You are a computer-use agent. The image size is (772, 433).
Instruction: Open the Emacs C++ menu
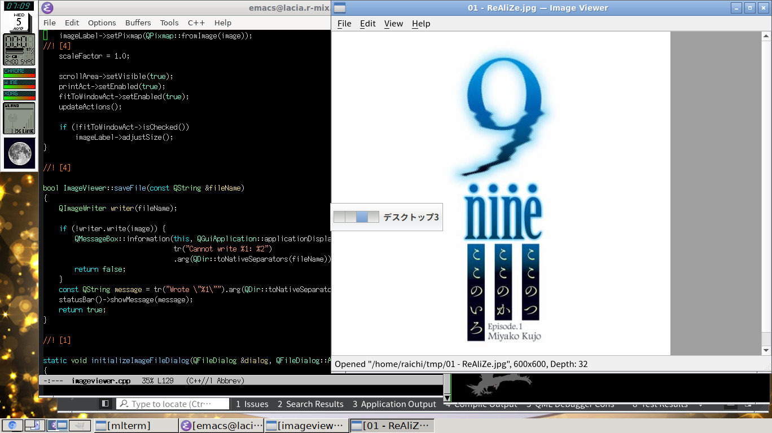(x=196, y=23)
